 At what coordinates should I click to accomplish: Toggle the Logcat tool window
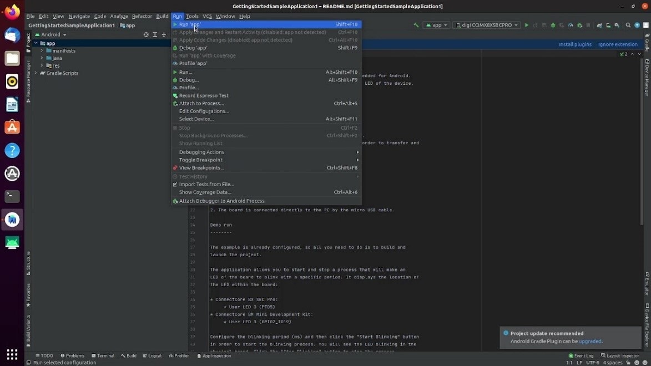[152, 355]
